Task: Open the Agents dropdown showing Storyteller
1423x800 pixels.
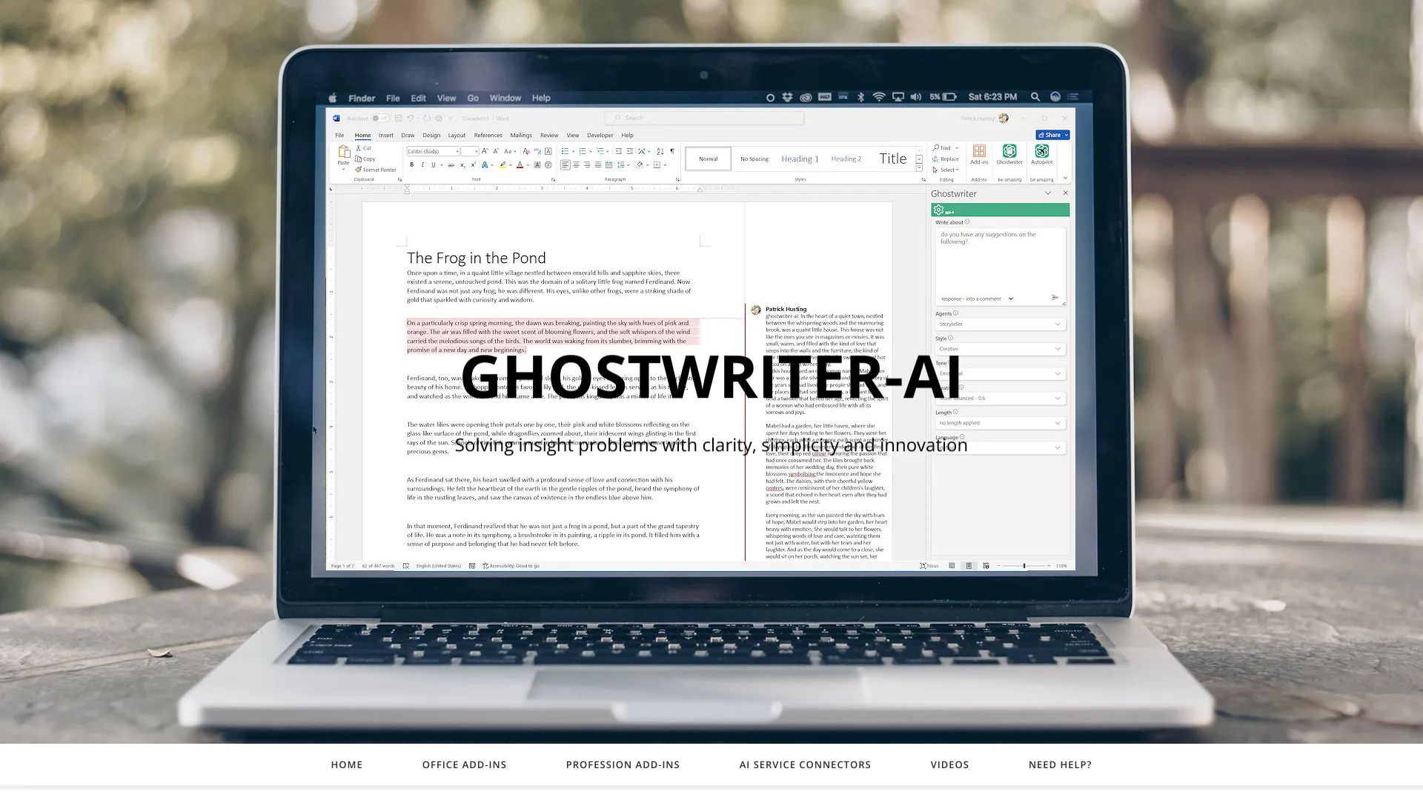Action: coord(1000,324)
